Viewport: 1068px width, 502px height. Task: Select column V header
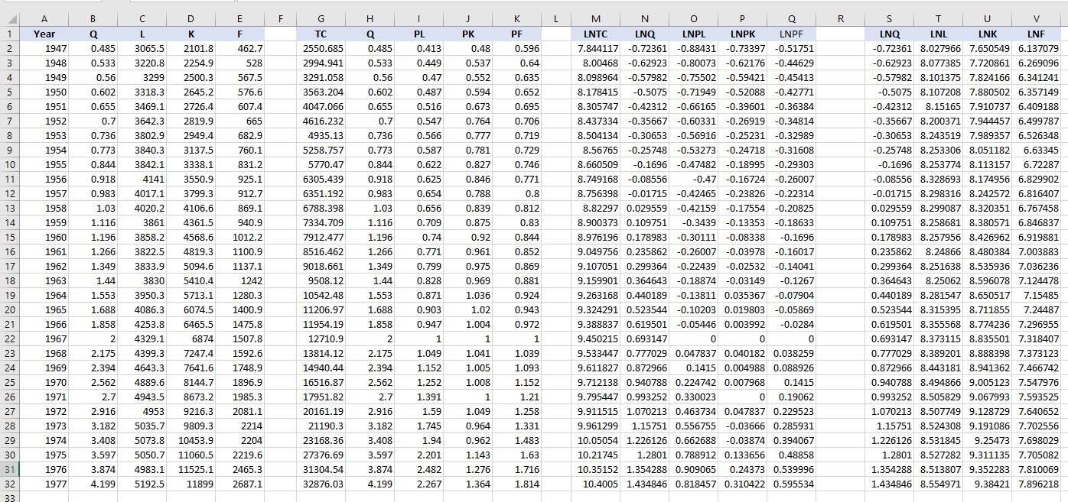(1037, 18)
